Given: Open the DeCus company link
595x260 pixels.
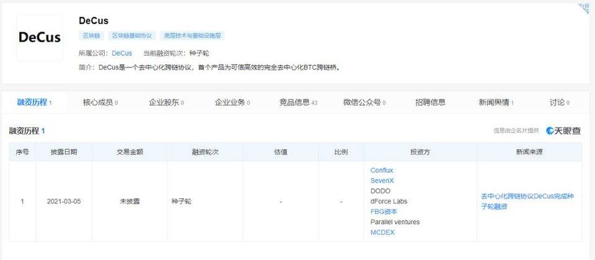Looking at the screenshot, I should pyautogui.click(x=122, y=53).
